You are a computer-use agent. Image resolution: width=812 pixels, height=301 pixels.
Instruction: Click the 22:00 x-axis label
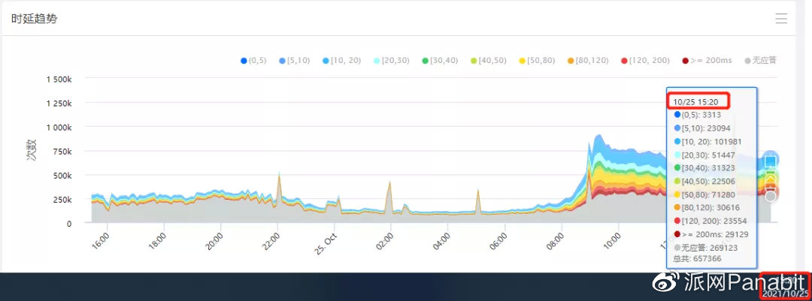(271, 241)
